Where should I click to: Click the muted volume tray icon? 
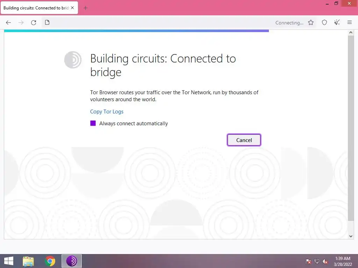coord(325,261)
